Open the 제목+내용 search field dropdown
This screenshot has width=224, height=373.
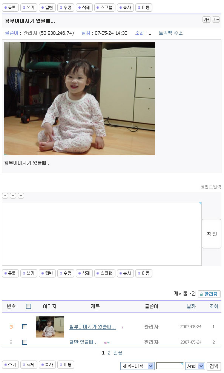click(x=137, y=366)
